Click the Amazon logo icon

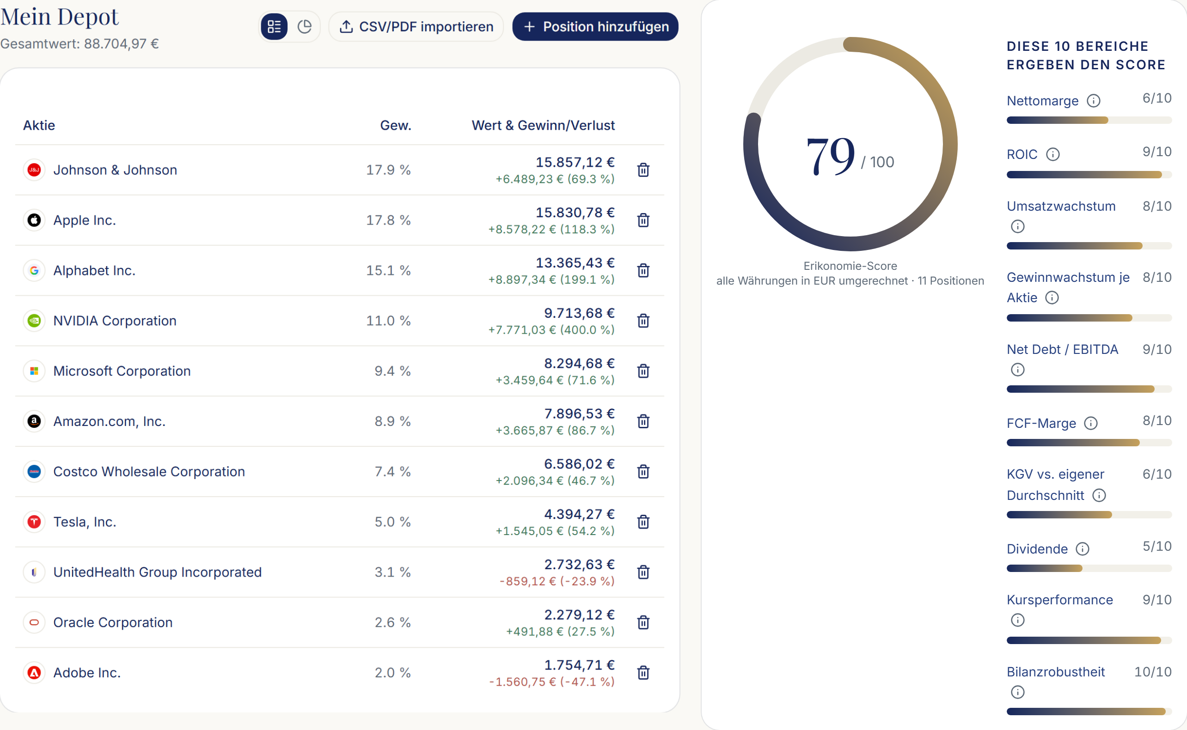point(34,421)
